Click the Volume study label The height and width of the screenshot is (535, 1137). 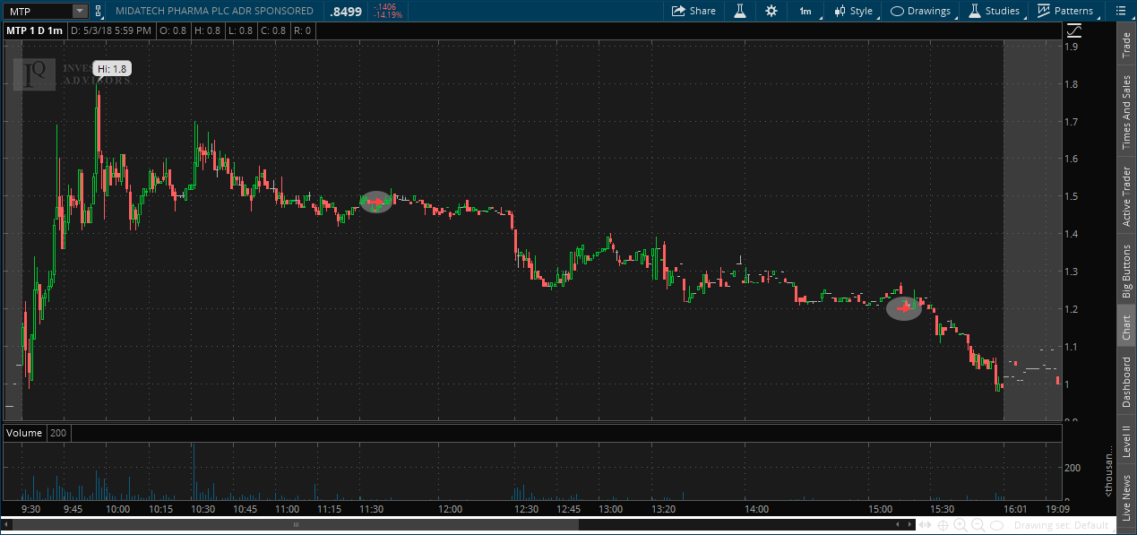(x=25, y=433)
